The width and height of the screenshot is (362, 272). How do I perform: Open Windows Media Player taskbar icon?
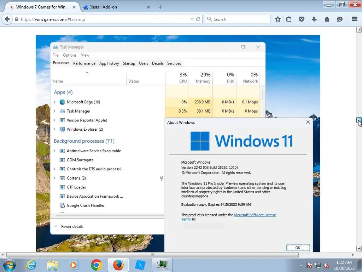click(x=74, y=265)
